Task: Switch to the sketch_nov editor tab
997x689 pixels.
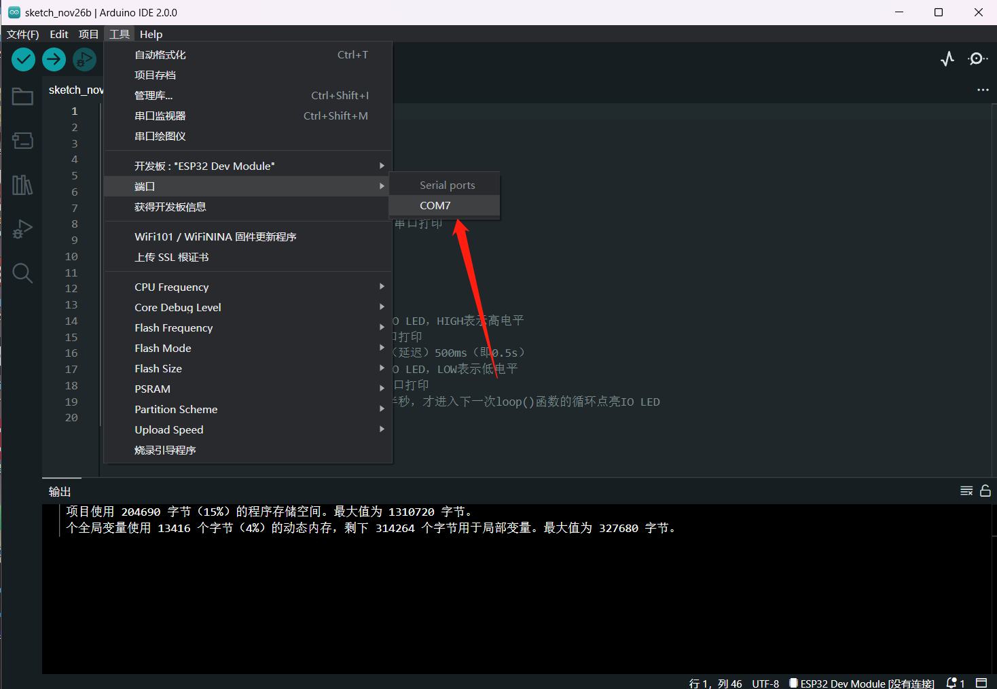Action: tap(76, 90)
